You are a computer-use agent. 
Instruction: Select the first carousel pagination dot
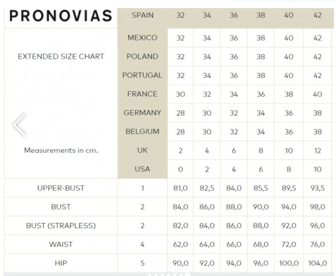[x=150, y=275]
